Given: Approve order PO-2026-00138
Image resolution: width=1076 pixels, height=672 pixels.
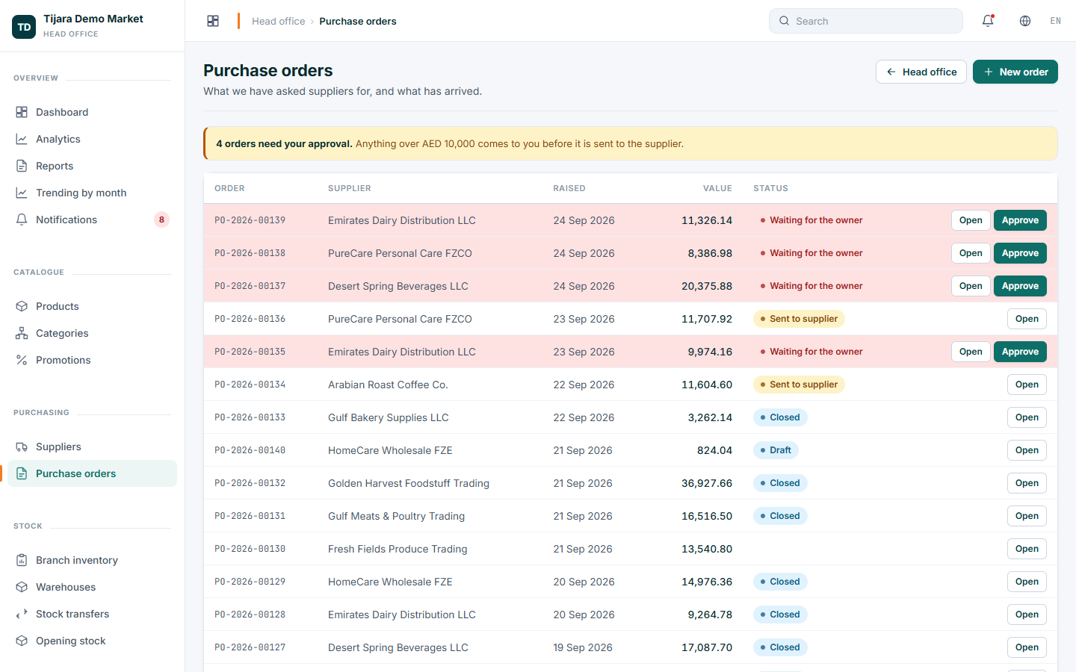Looking at the screenshot, I should pyautogui.click(x=1020, y=253).
